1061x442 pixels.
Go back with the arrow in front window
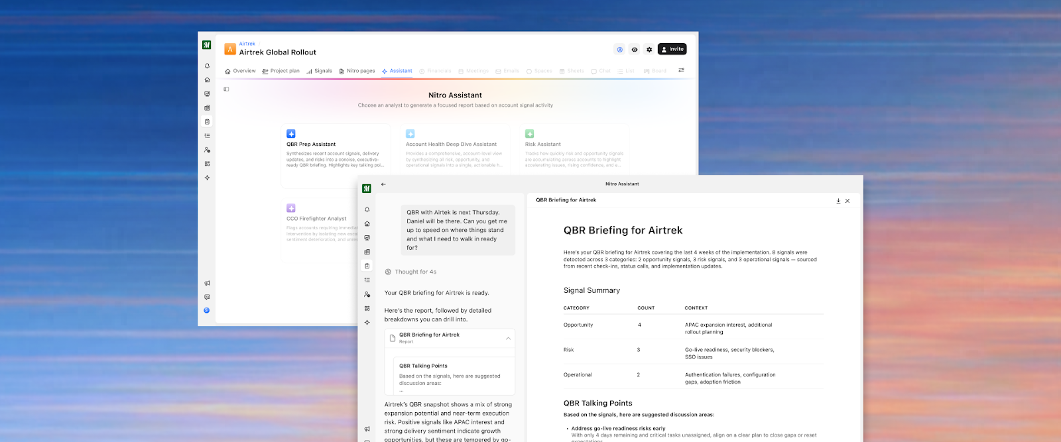click(383, 184)
